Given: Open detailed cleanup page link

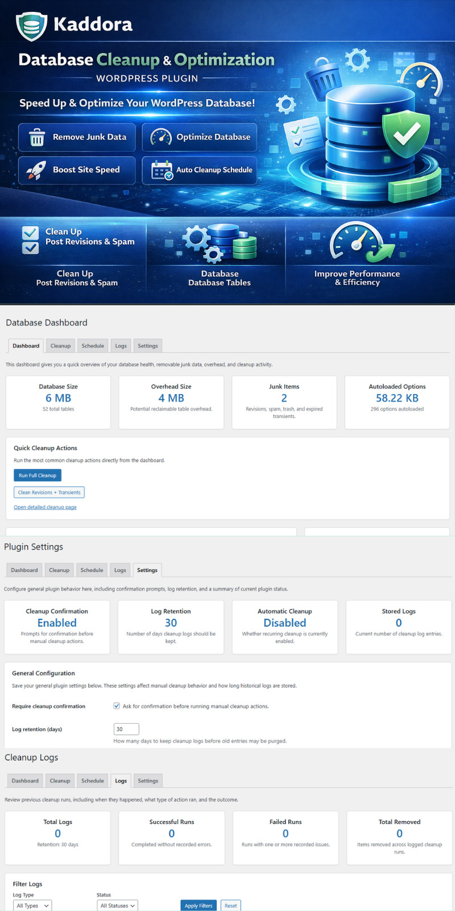Looking at the screenshot, I should (45, 507).
